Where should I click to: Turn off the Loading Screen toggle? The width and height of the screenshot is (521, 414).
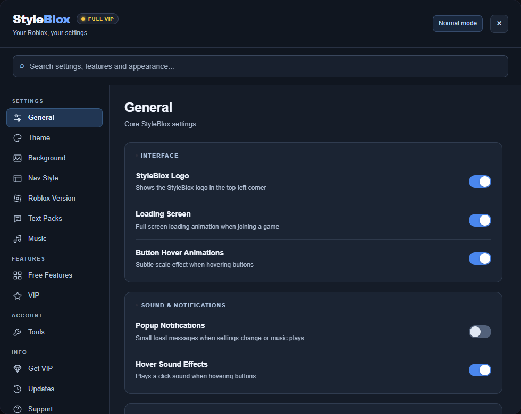[480, 220]
